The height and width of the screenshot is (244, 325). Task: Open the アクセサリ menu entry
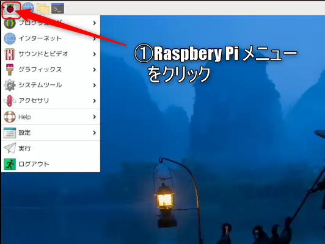pos(51,101)
